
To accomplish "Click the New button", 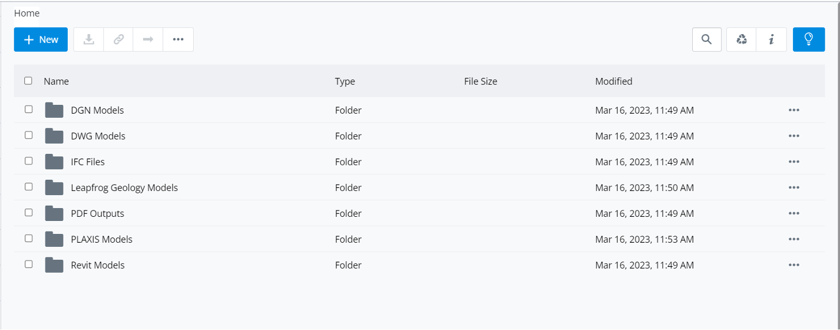I will (x=41, y=39).
